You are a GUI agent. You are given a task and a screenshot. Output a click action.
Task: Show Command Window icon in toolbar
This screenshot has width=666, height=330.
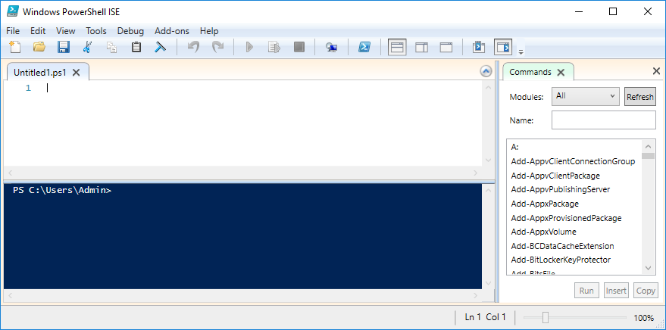pos(479,47)
